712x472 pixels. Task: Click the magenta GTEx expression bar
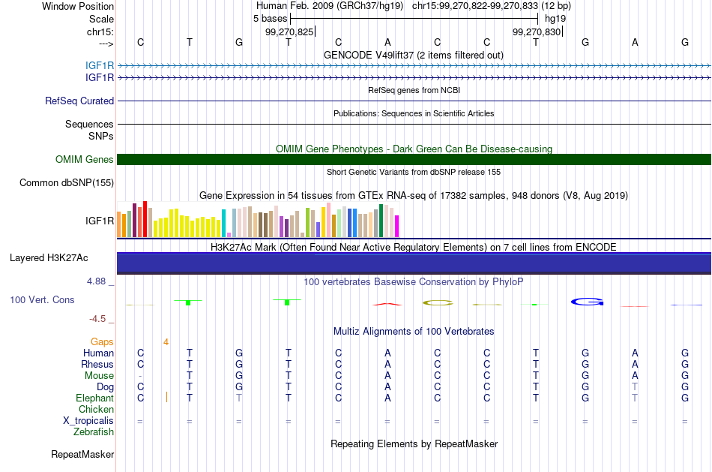[396, 226]
